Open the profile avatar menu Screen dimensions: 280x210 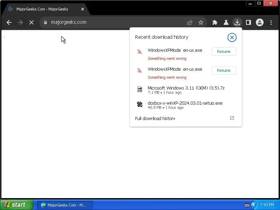click(x=260, y=22)
